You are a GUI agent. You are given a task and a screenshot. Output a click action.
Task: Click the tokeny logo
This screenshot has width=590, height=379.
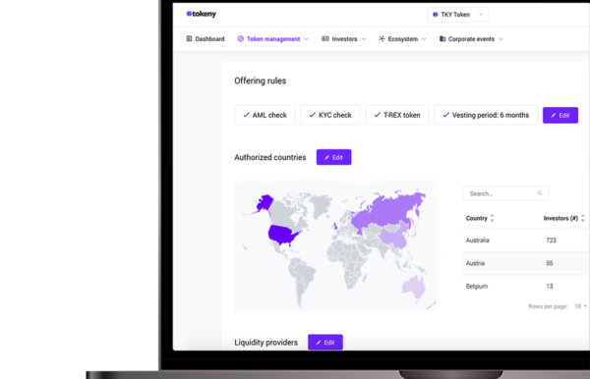pos(202,14)
